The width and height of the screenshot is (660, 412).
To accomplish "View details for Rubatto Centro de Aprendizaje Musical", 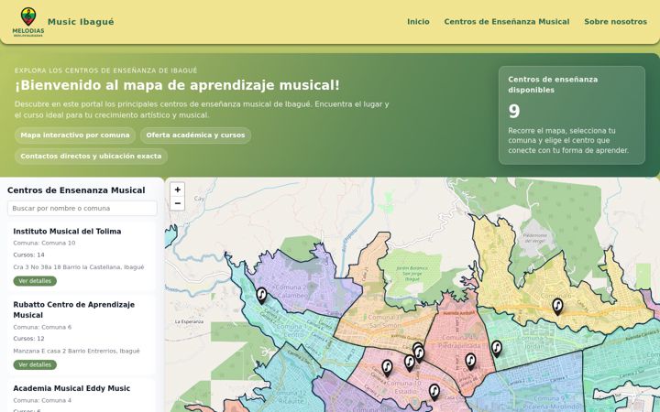I will click(x=35, y=364).
